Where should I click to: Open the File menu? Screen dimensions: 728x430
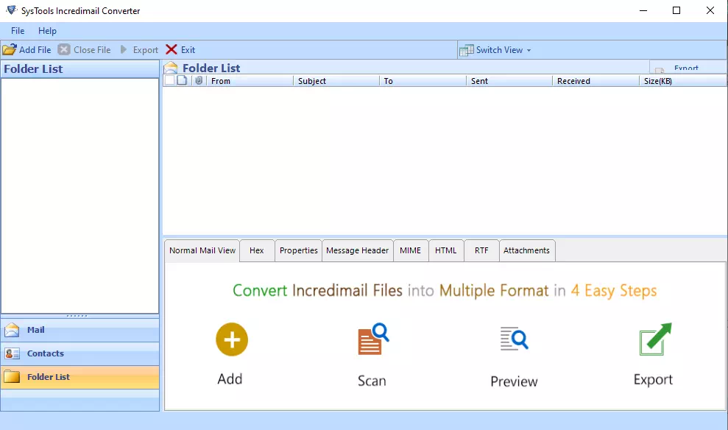point(18,31)
